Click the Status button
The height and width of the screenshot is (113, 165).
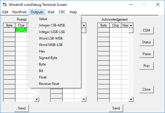pyautogui.click(x=146, y=42)
